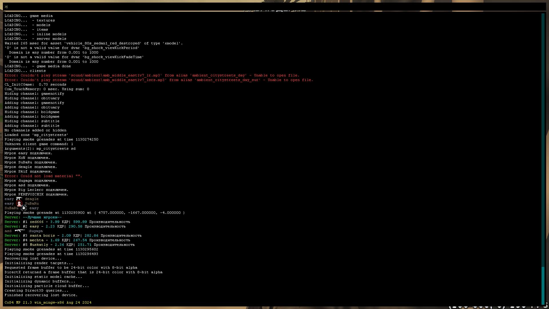
Task: Click the 'Finished recovering lost device' line
Action: coord(41,295)
